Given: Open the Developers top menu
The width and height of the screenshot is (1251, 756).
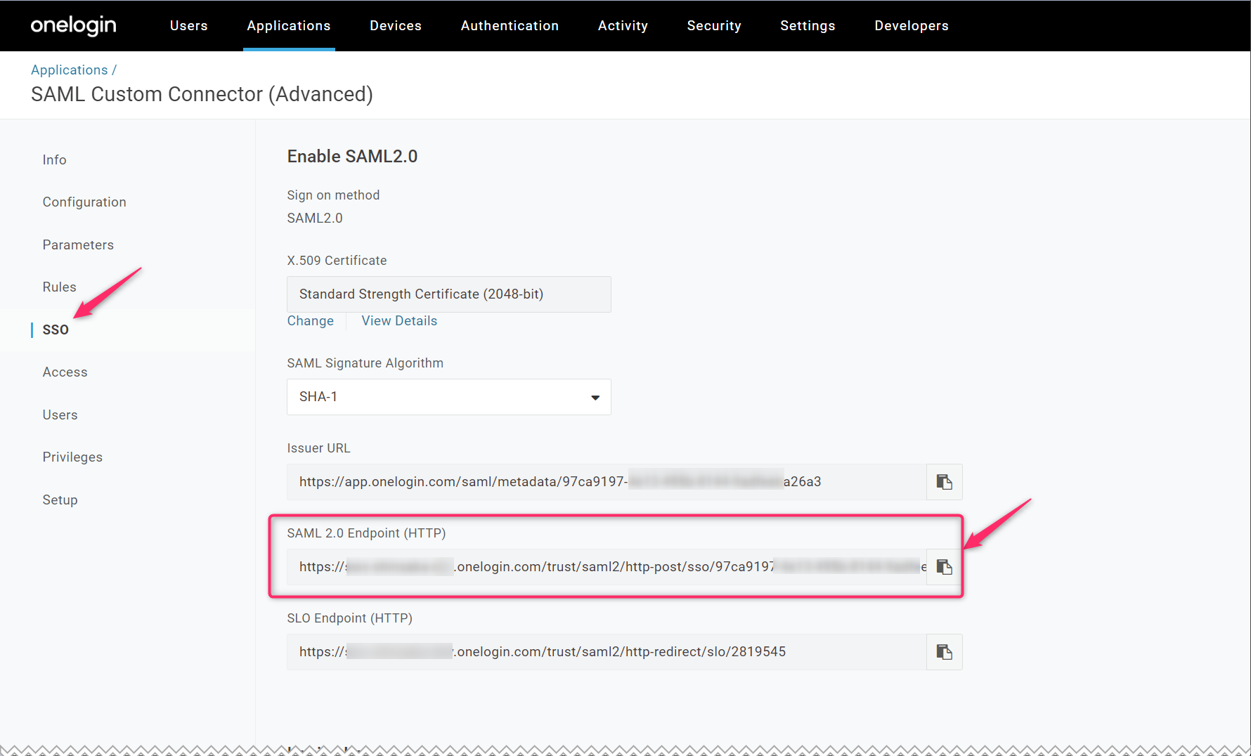Looking at the screenshot, I should point(912,25).
